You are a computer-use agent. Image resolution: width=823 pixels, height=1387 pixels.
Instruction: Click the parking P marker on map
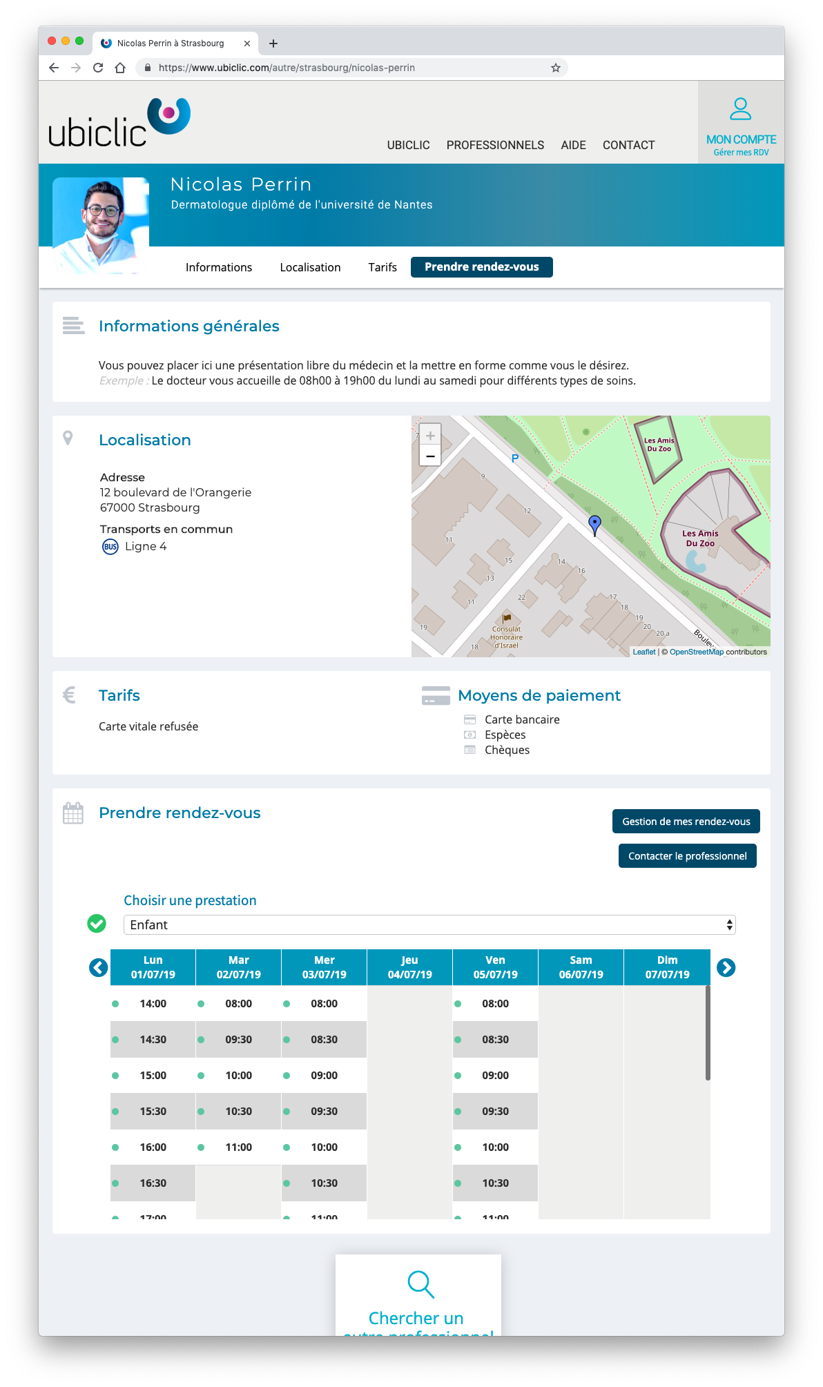515,458
